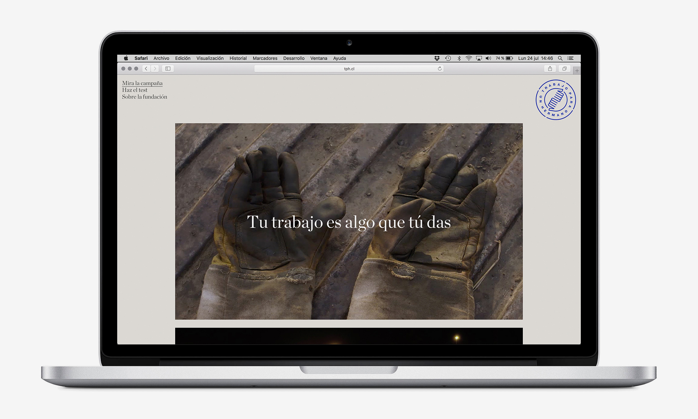
Task: Open the Archivo menu
Action: [x=161, y=58]
